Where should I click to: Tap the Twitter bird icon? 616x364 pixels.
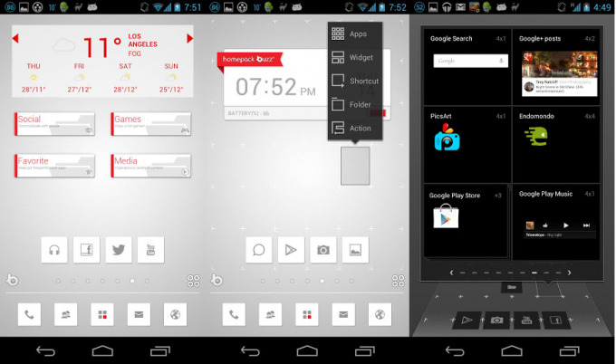tap(119, 250)
